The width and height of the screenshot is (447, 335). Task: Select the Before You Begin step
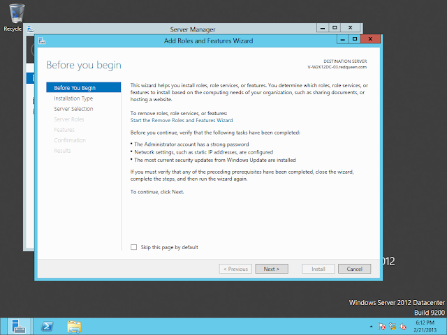coord(84,87)
